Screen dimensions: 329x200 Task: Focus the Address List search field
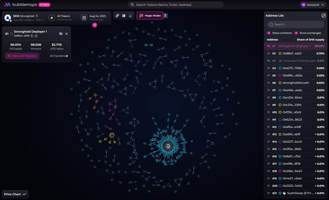(296, 24)
